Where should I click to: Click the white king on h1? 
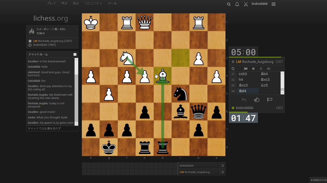[91, 22]
